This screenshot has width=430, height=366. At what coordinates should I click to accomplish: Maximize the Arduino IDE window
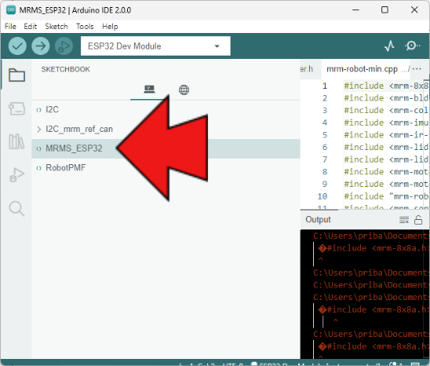[x=384, y=10]
